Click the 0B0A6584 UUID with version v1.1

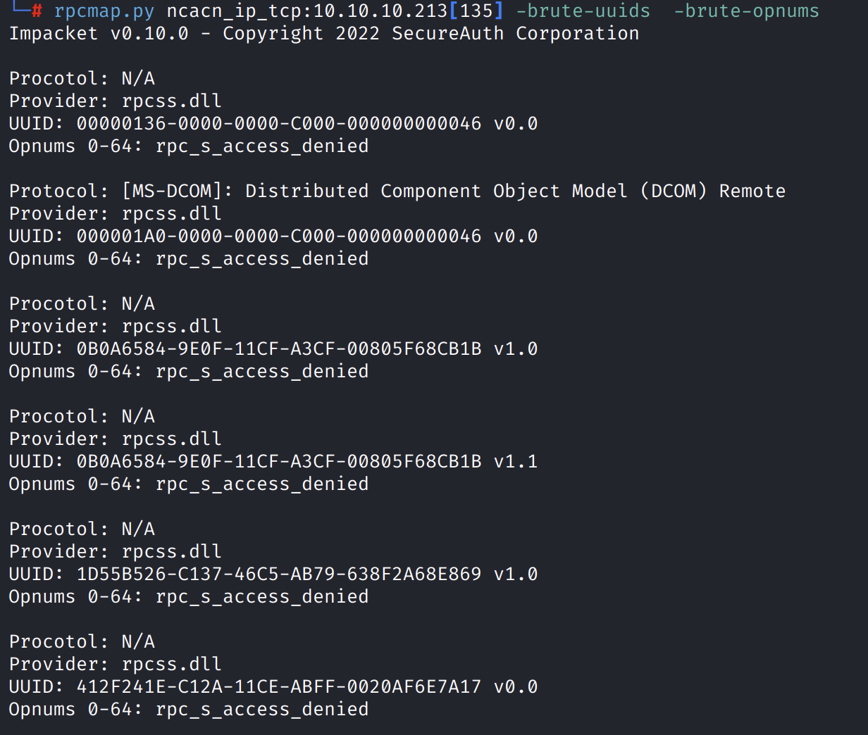[278, 462]
